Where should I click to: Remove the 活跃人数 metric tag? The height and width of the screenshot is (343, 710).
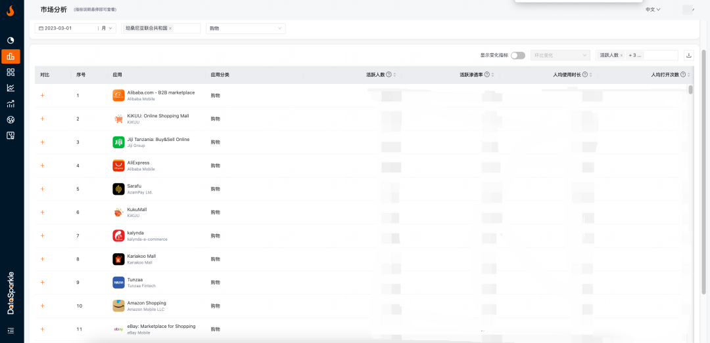point(621,55)
